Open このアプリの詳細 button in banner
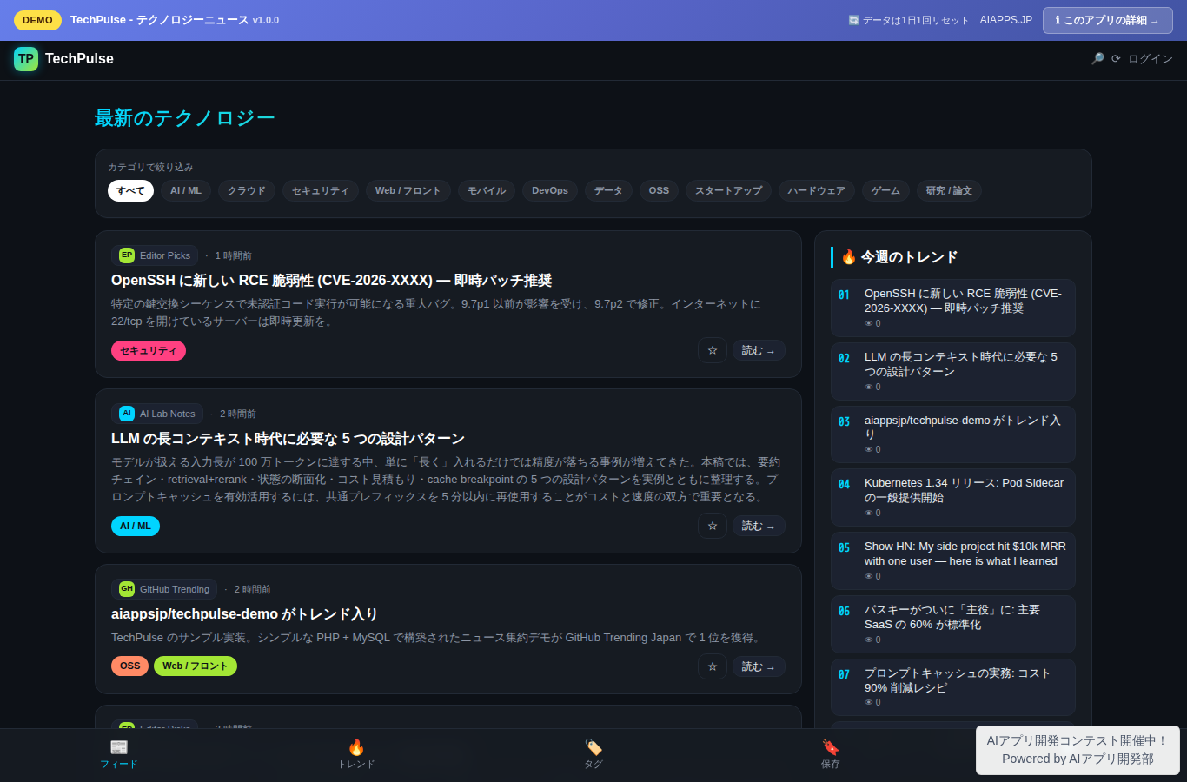The image size is (1187, 782). [1108, 20]
